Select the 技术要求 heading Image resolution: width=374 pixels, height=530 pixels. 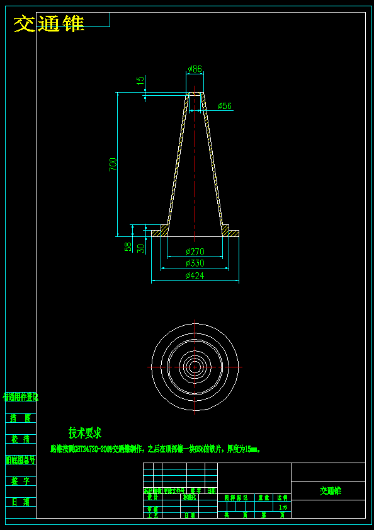click(85, 432)
